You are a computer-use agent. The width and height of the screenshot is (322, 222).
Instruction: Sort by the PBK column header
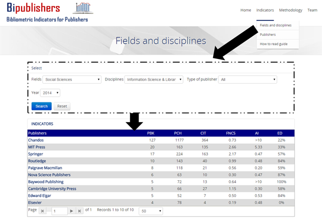click(150, 133)
